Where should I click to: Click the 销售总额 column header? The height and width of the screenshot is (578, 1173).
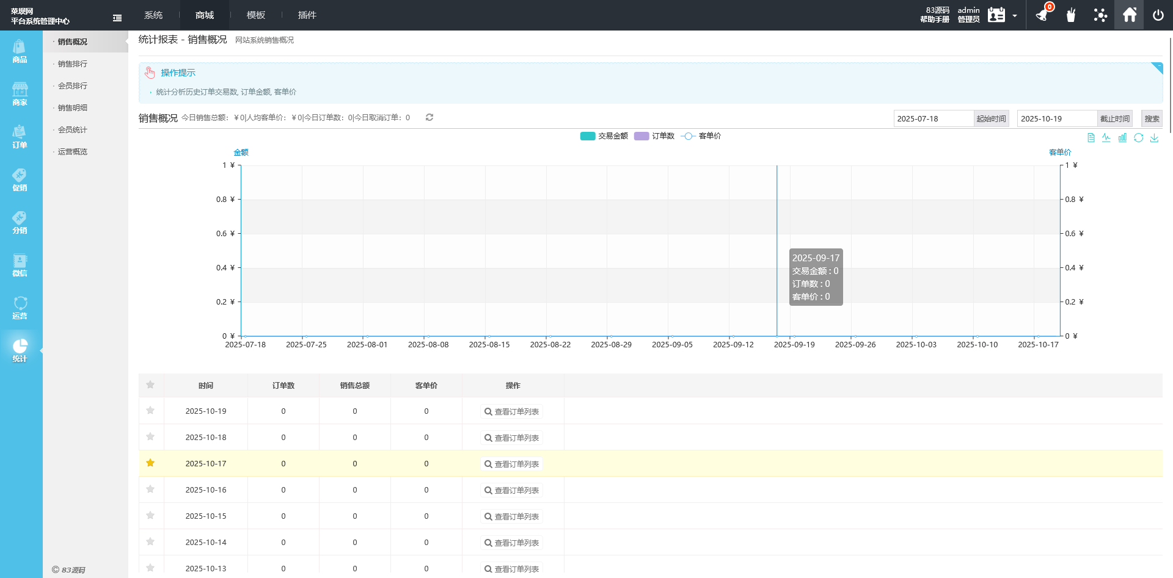[x=355, y=385]
